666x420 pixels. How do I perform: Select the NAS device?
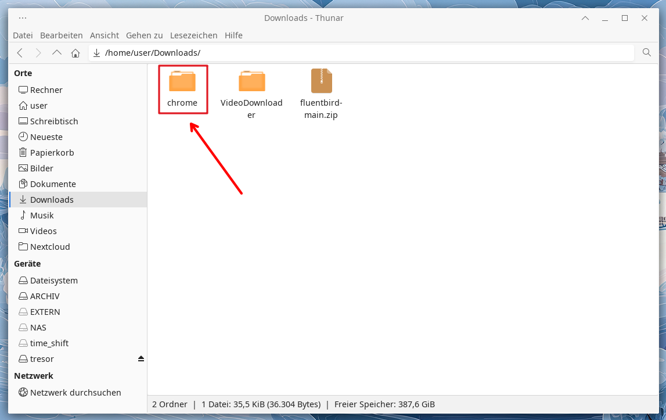click(38, 328)
